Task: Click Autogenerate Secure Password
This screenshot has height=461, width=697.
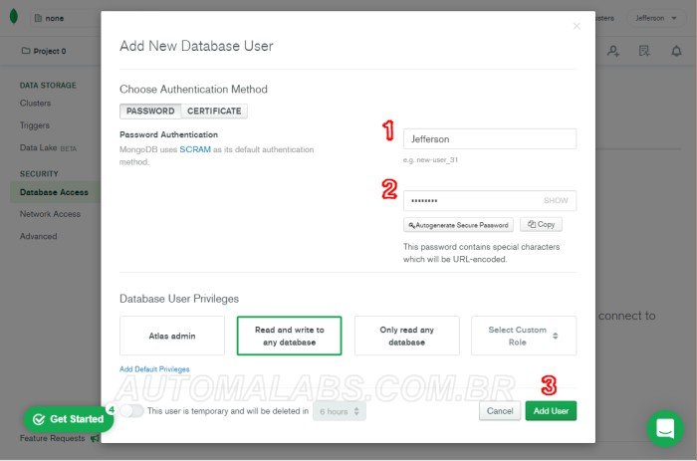Action: point(458,225)
